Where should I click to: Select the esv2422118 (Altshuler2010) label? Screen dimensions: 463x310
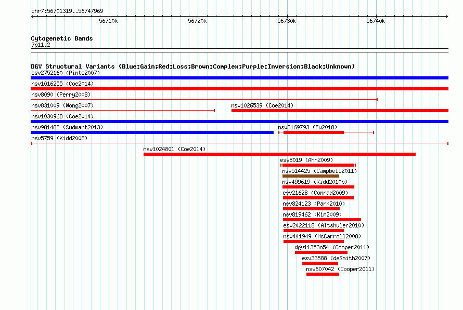[324, 225]
